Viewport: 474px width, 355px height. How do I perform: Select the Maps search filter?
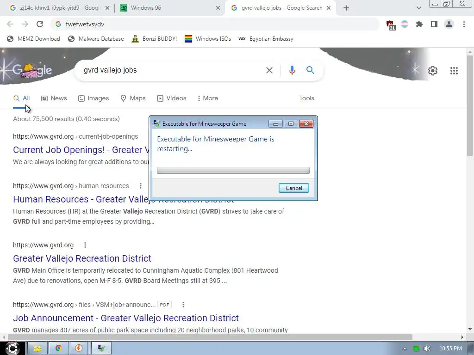[133, 98]
